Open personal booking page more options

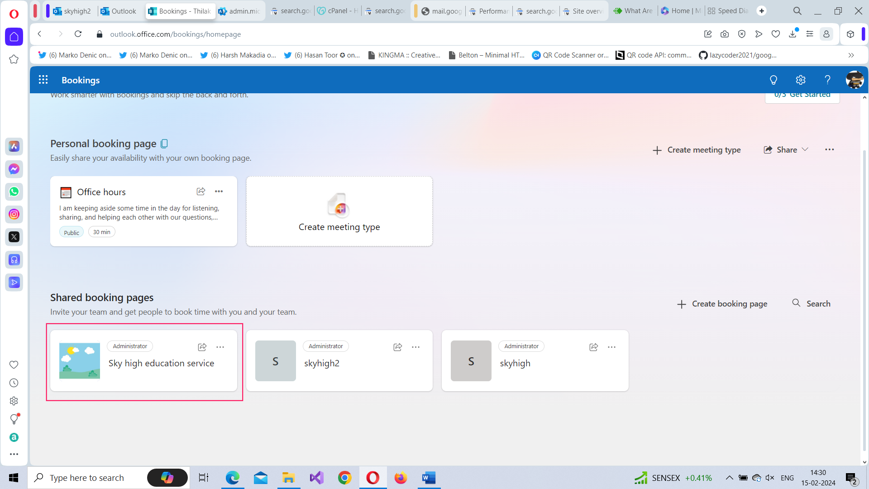coord(829,149)
